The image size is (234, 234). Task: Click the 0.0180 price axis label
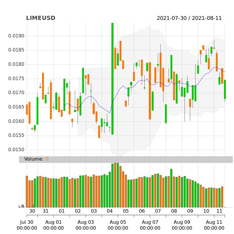click(16, 64)
